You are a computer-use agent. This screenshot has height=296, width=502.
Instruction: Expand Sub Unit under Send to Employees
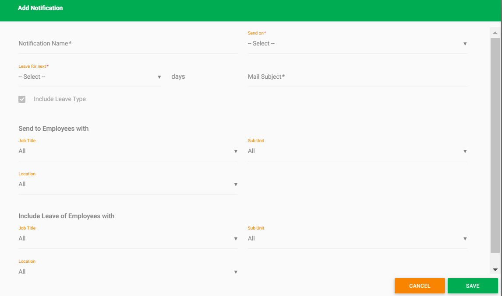point(357,151)
